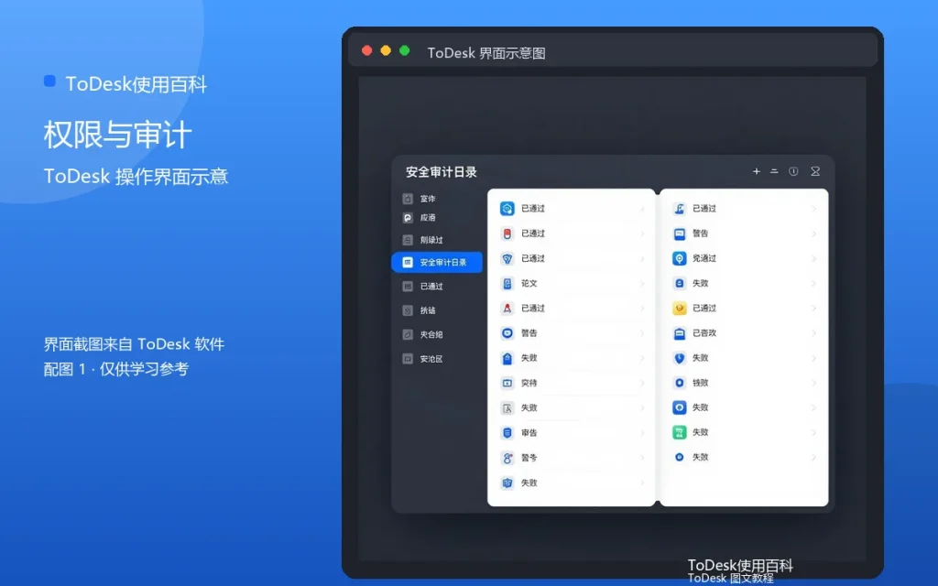Expand the 论文 row chevron

642,284
